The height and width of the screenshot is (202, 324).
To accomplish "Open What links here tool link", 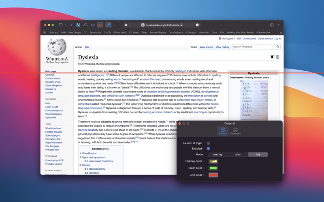I will coord(53,128).
